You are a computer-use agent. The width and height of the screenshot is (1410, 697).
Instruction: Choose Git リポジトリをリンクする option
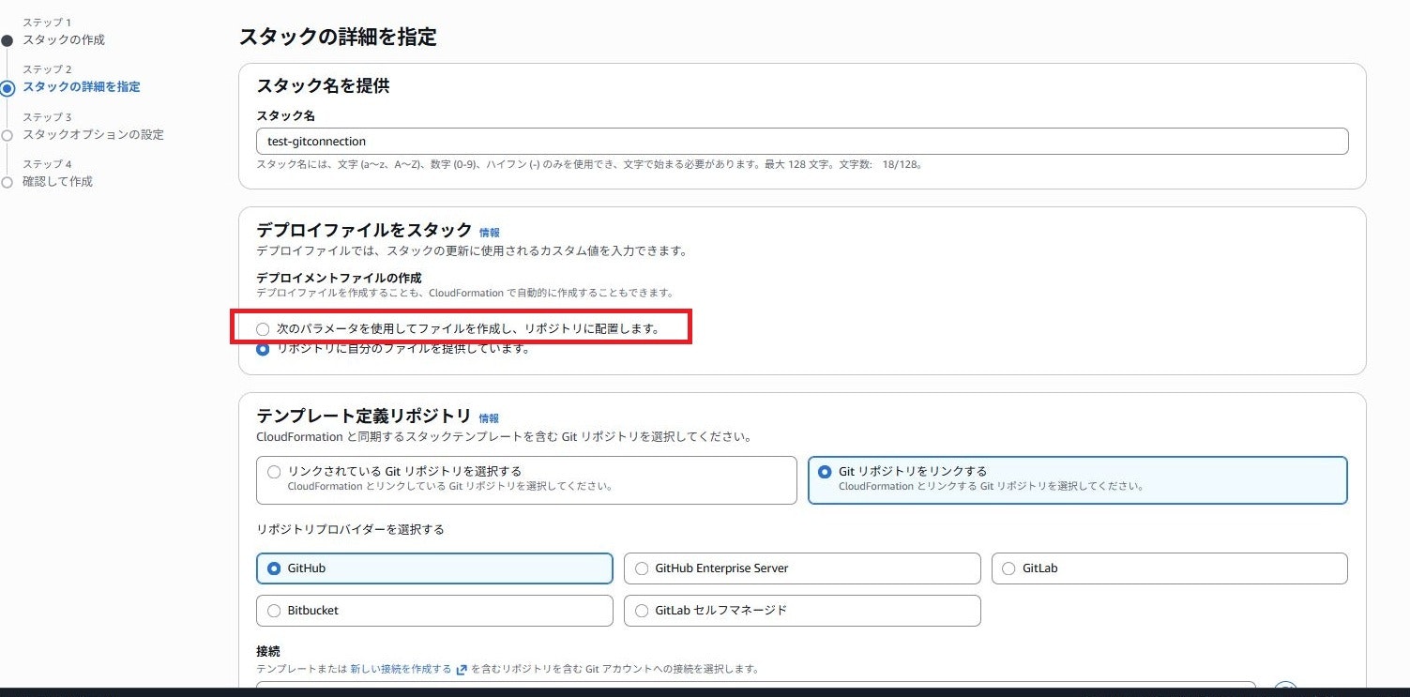[1078, 480]
